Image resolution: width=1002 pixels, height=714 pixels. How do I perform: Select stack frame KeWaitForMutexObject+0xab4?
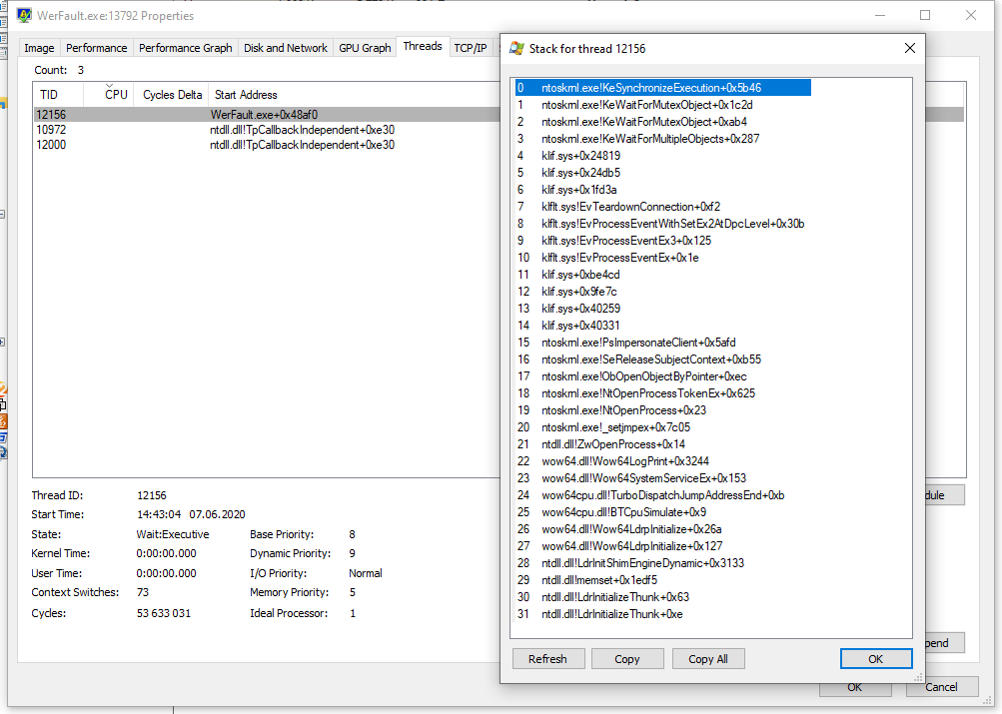663,122
